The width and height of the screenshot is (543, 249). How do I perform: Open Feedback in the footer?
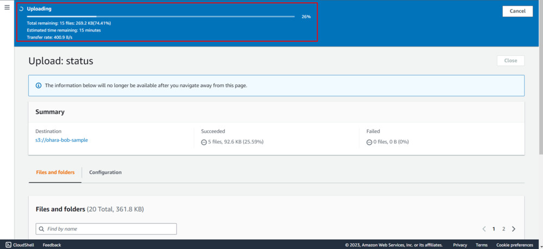(52, 245)
